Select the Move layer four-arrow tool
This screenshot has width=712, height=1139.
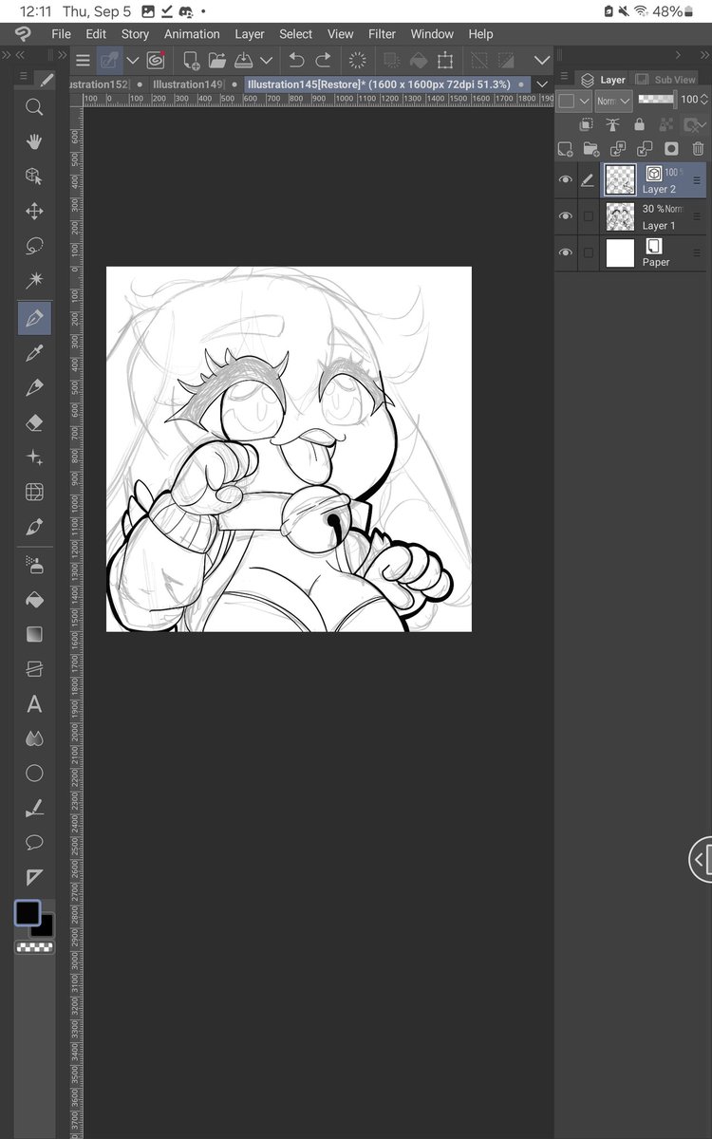coord(34,212)
